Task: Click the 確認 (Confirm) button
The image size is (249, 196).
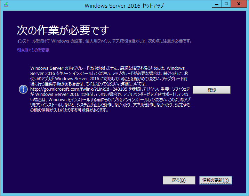Action: (x=211, y=90)
